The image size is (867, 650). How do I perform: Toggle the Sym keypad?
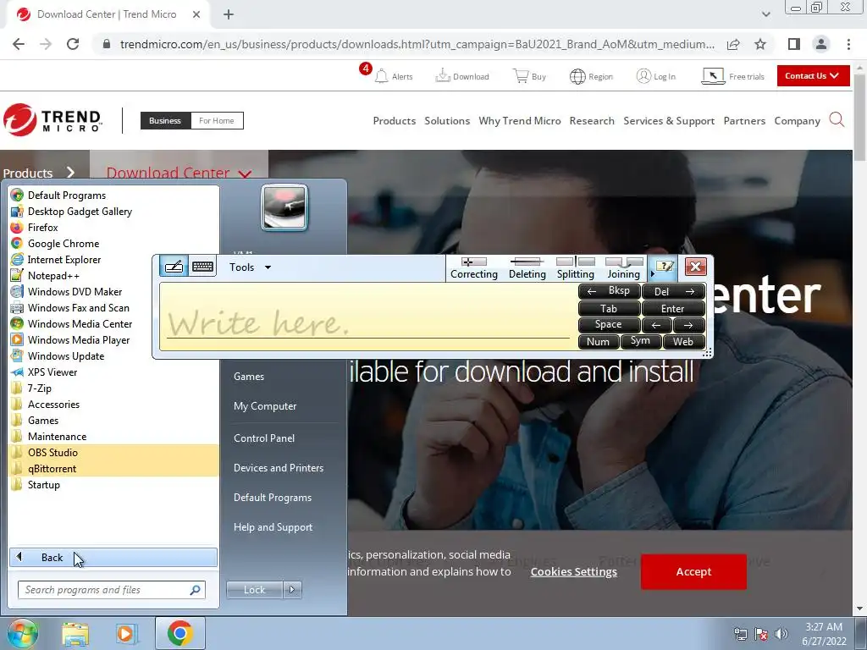tap(640, 341)
